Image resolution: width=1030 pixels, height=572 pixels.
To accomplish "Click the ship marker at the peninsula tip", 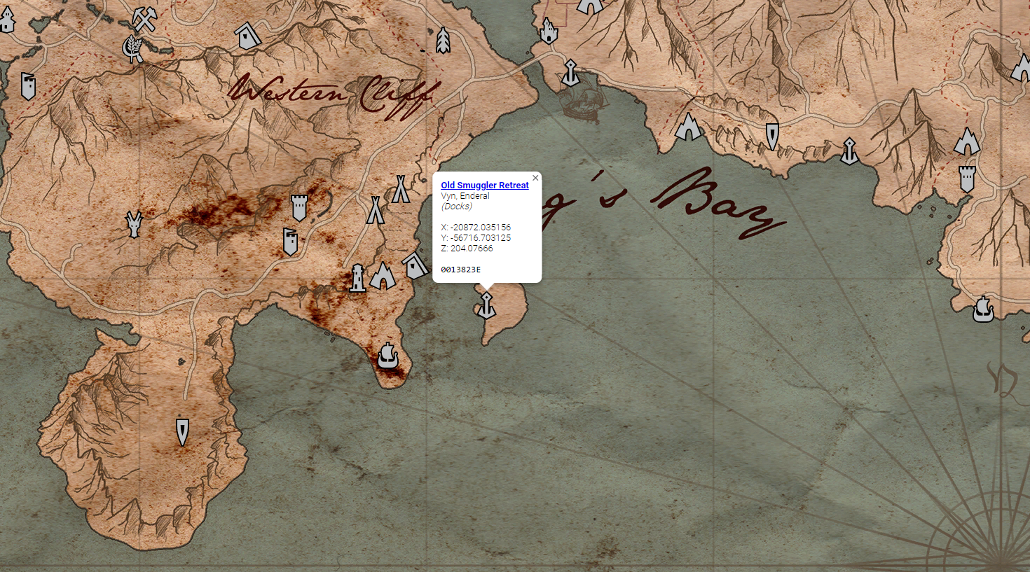I will point(387,356).
